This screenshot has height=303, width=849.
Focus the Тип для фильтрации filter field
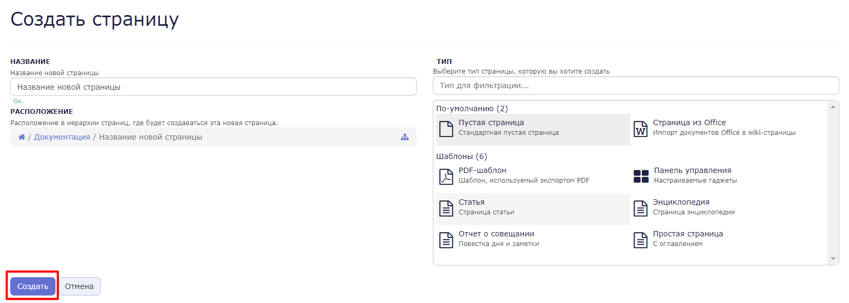click(x=636, y=85)
